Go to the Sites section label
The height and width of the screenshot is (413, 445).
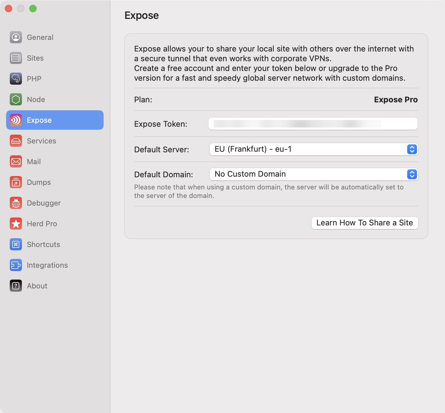pos(35,58)
